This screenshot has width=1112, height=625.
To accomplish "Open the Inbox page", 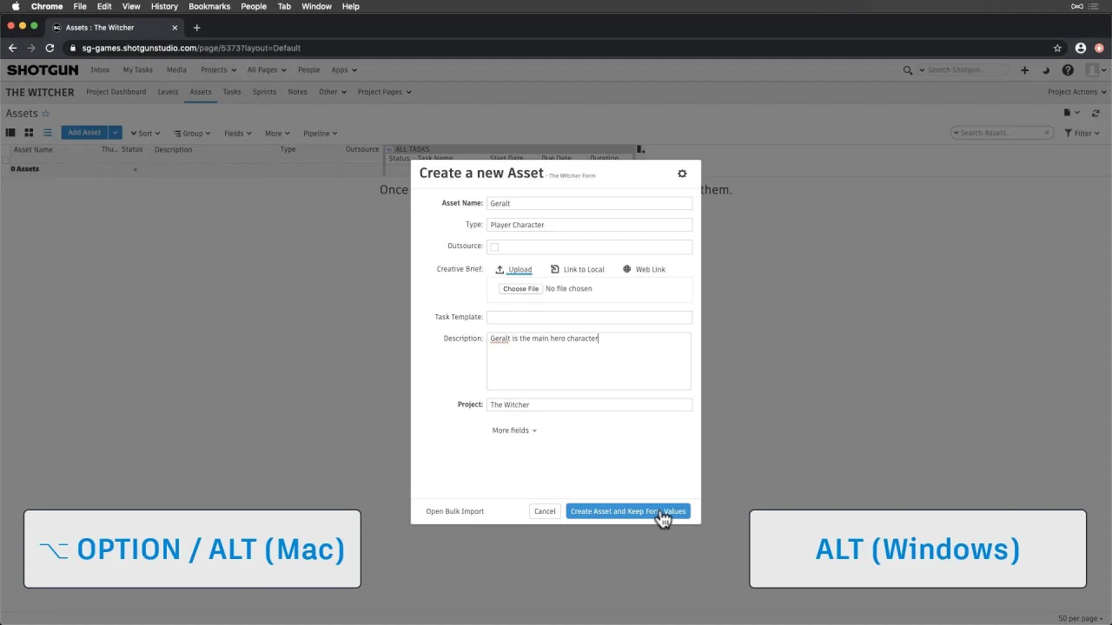I will pyautogui.click(x=100, y=70).
